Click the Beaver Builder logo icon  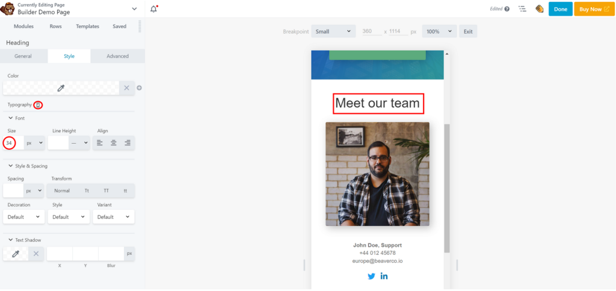tap(7, 8)
